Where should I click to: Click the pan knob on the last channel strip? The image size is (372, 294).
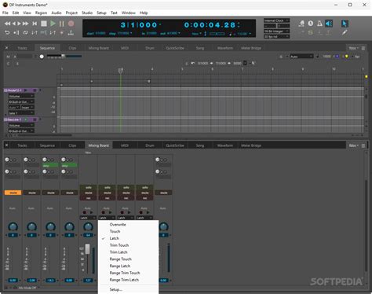point(163,226)
